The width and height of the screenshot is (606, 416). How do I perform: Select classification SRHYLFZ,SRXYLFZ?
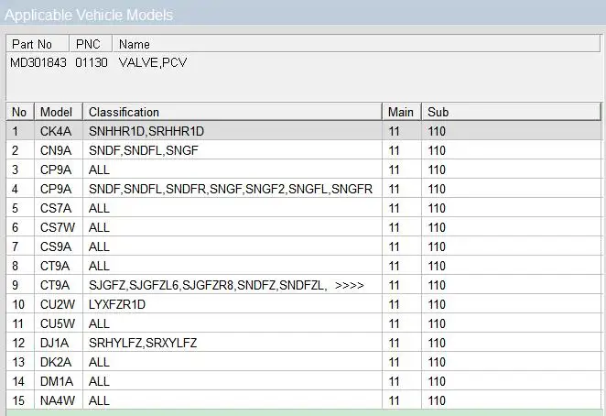tap(143, 343)
